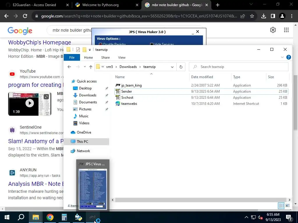Screen dimensions: 298x223
Task: Open a new Chrome tab with the plus icon
Action: [x=218, y=5]
